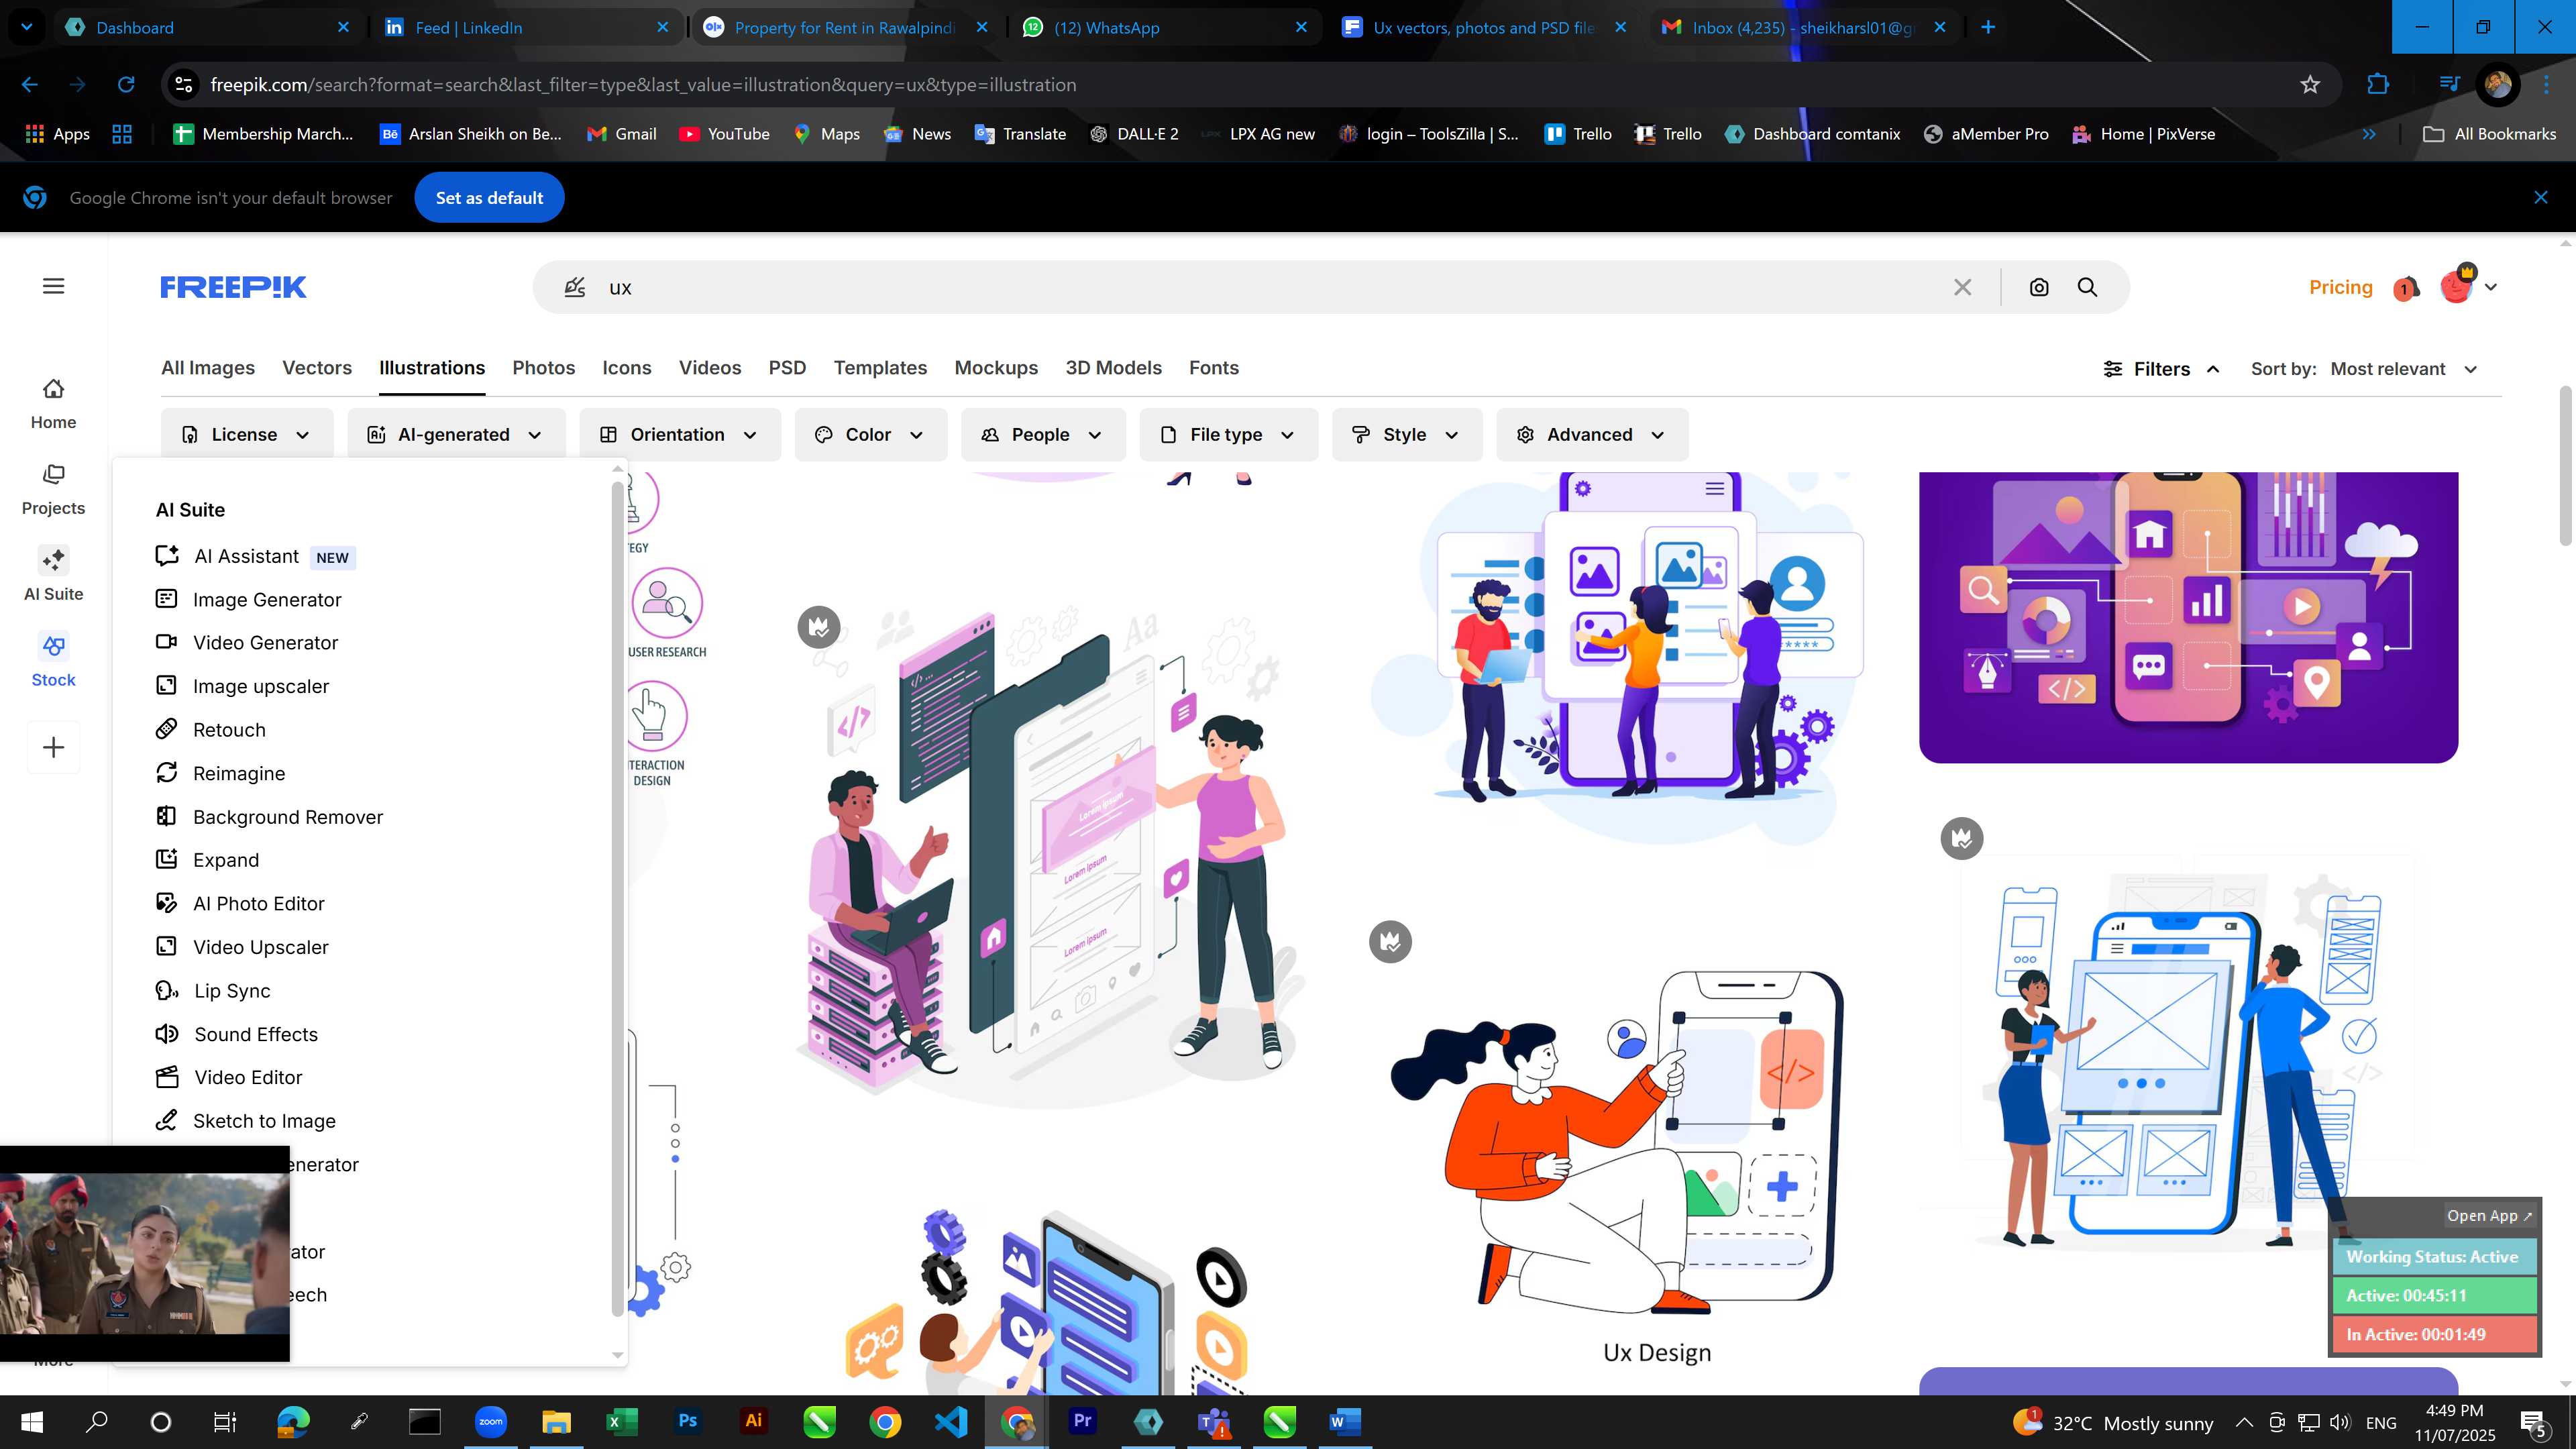The width and height of the screenshot is (2576, 1449).
Task: Click the magnifier search icon in search bar
Action: pyautogui.click(x=2087, y=287)
